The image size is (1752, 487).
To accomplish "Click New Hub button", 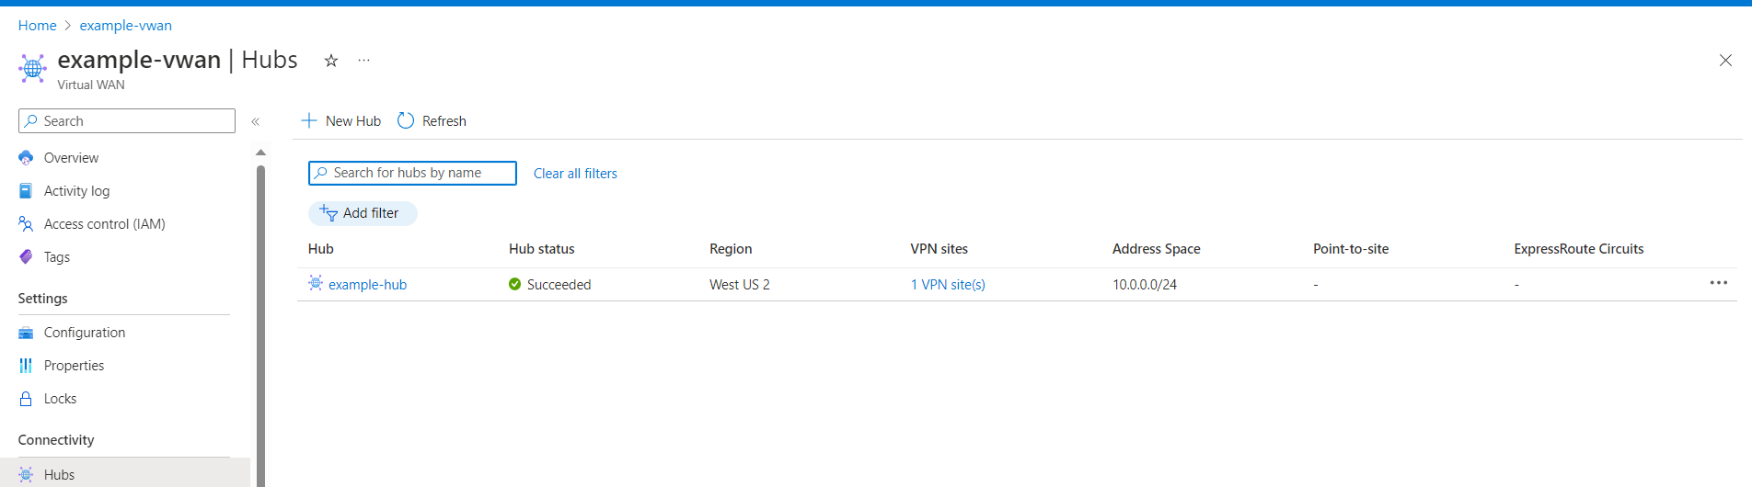I will pyautogui.click(x=341, y=121).
